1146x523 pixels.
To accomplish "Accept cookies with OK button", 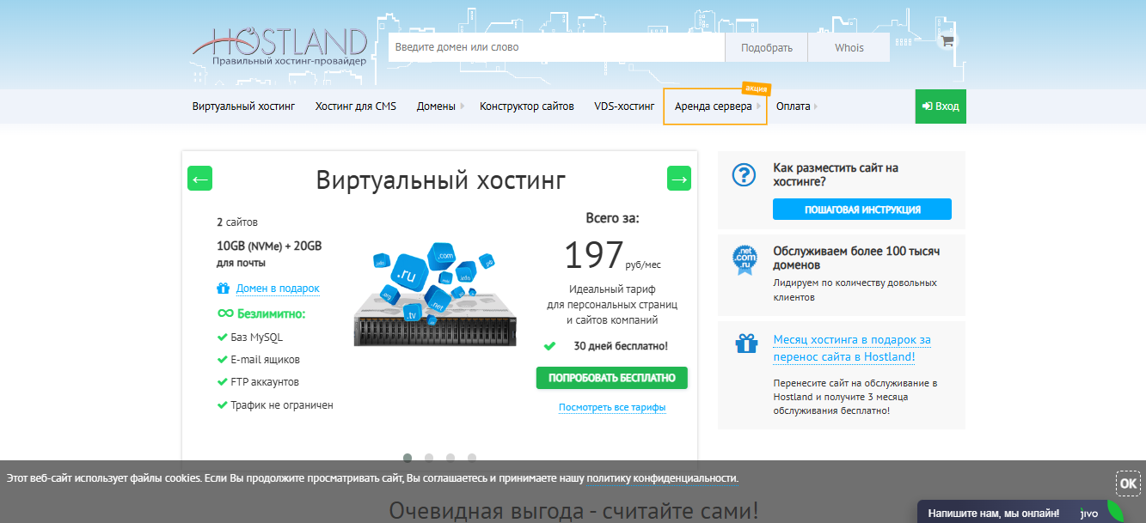I will (1128, 483).
